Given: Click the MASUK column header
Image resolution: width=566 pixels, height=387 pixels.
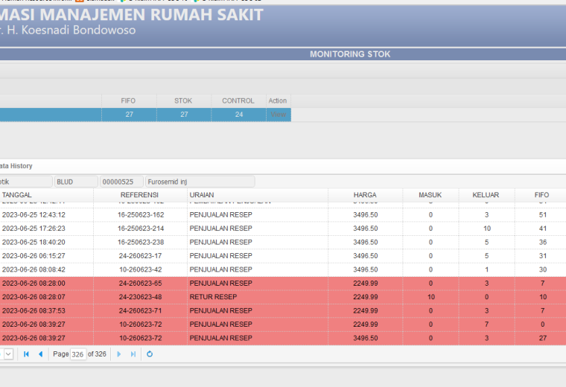Looking at the screenshot, I should click(430, 195).
